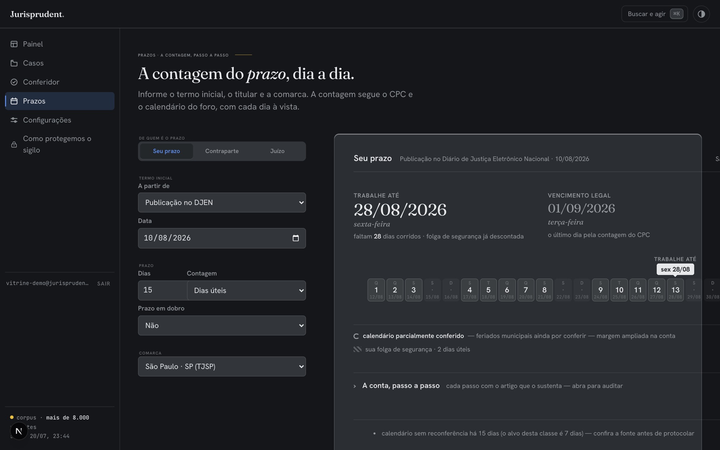Click SAIR to log out
Image resolution: width=720 pixels, height=450 pixels.
point(104,284)
